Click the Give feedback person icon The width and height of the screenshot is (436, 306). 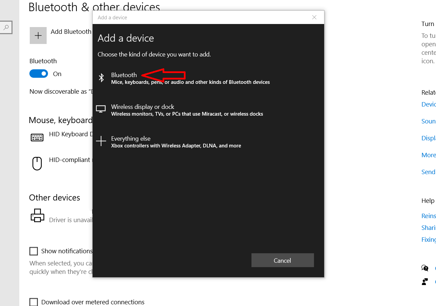[425, 281]
